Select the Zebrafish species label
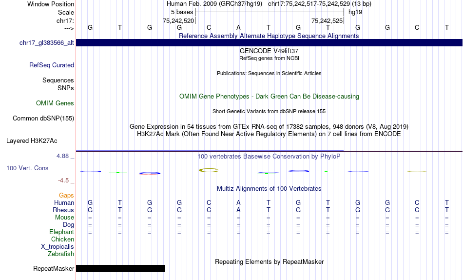 tap(61, 254)
